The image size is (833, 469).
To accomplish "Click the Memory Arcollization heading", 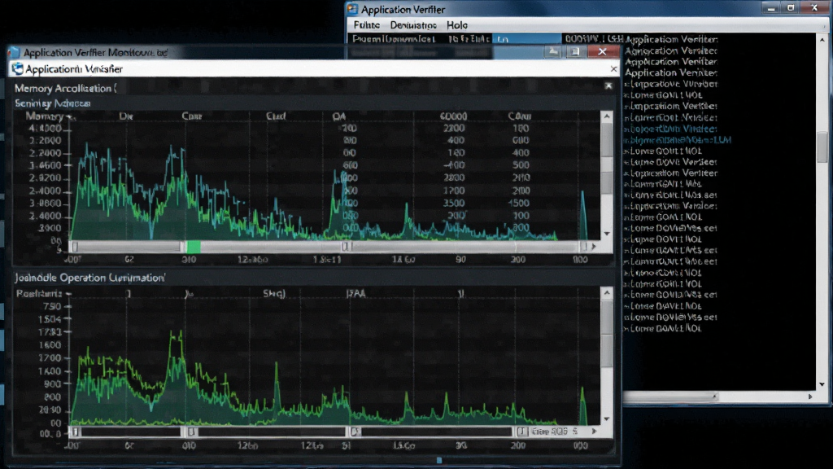I will tap(65, 88).
